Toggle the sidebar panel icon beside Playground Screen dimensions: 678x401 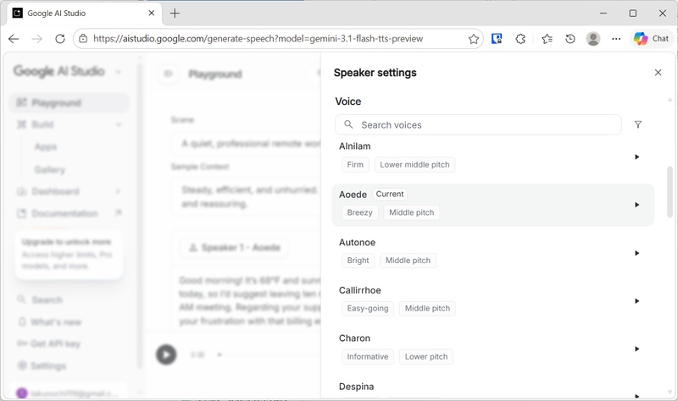[x=168, y=74]
